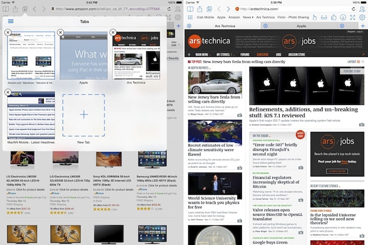Open the downloads icon in right toolbar
Screen dimensions: 368x245
click(x=343, y=17)
